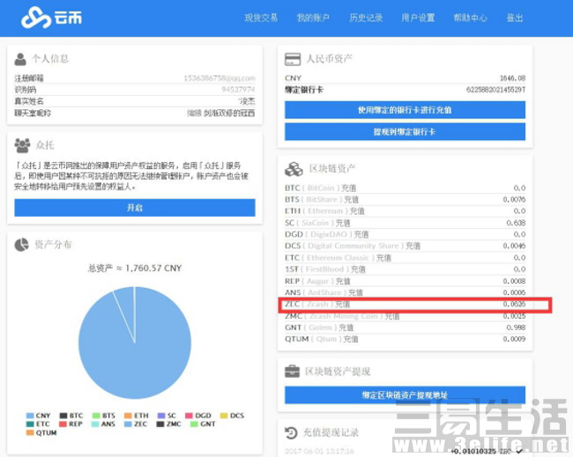Click 充值 link in the ANS row
The image size is (573, 457).
pos(355,292)
